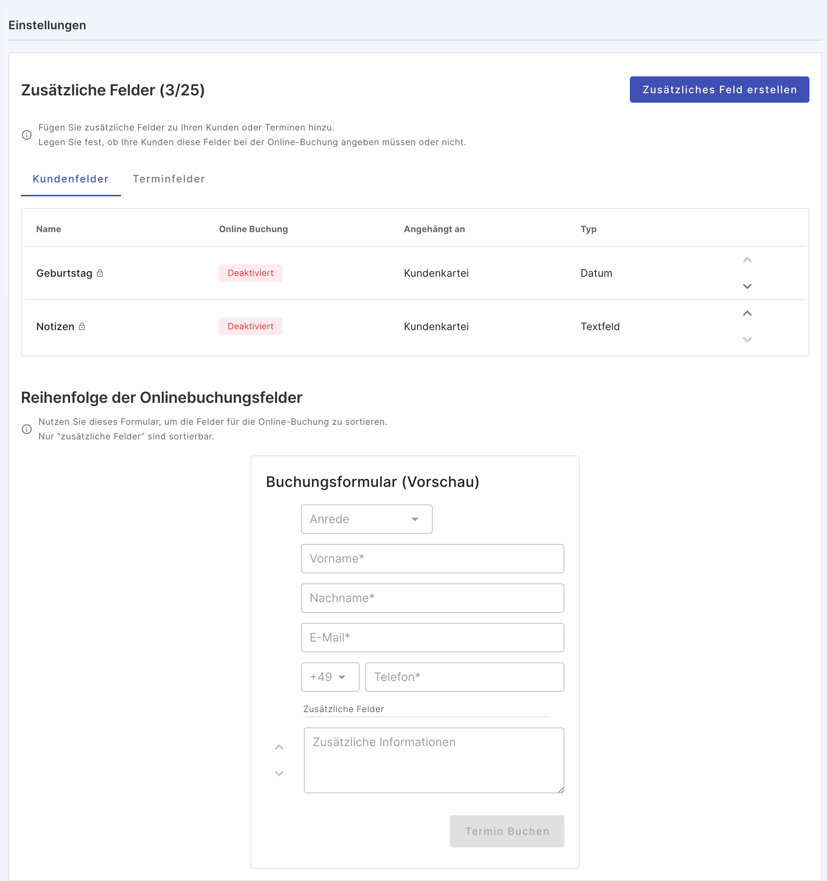
Task: Click Zusätzliches Feld erstellen button
Action: [x=719, y=90]
